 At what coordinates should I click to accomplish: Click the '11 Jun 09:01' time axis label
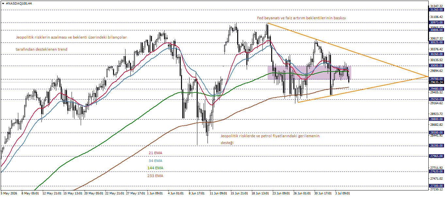[x=219, y=193]
